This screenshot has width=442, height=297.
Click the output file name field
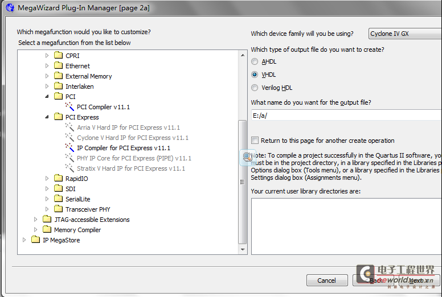pyautogui.click(x=346, y=115)
